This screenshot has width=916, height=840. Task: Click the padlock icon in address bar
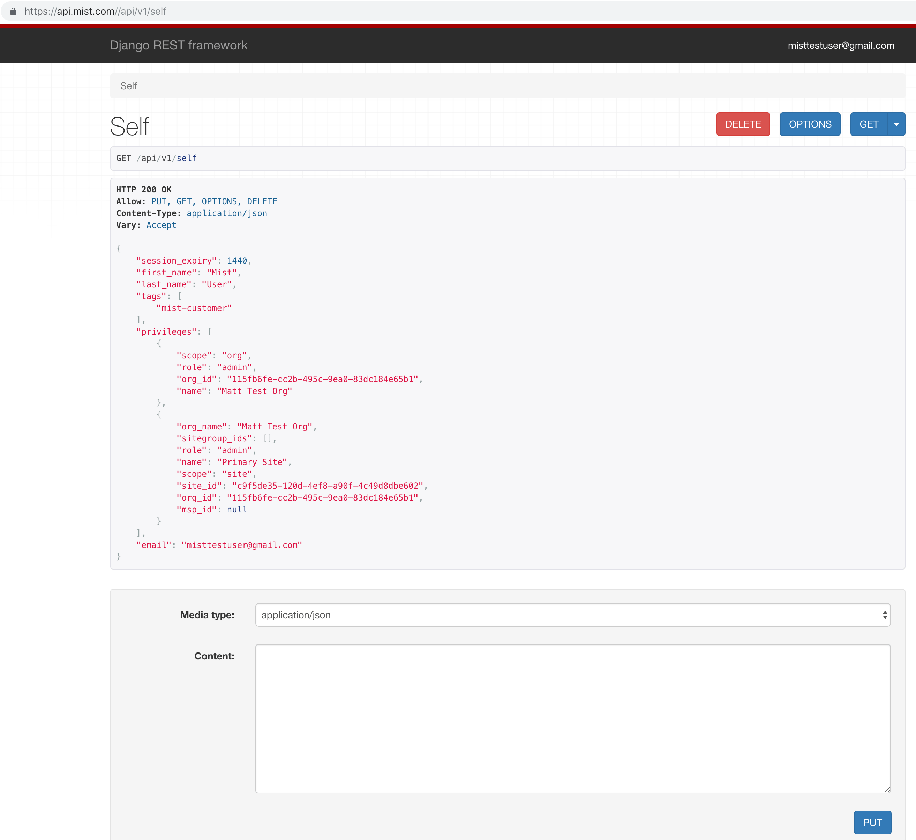13,12
